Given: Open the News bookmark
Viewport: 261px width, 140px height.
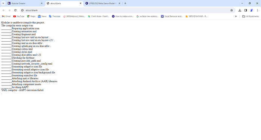Looking at the screenshot, I should pyautogui.click(x=42, y=16).
